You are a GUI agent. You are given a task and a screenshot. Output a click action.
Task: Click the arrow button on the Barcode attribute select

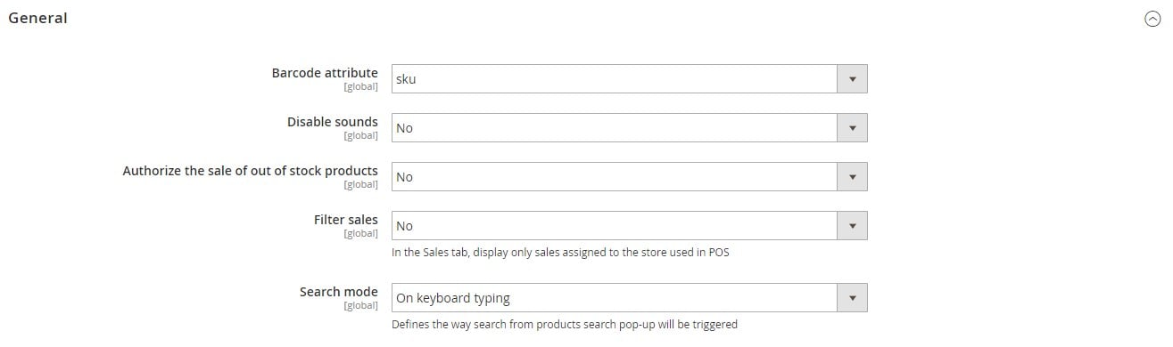(x=852, y=78)
